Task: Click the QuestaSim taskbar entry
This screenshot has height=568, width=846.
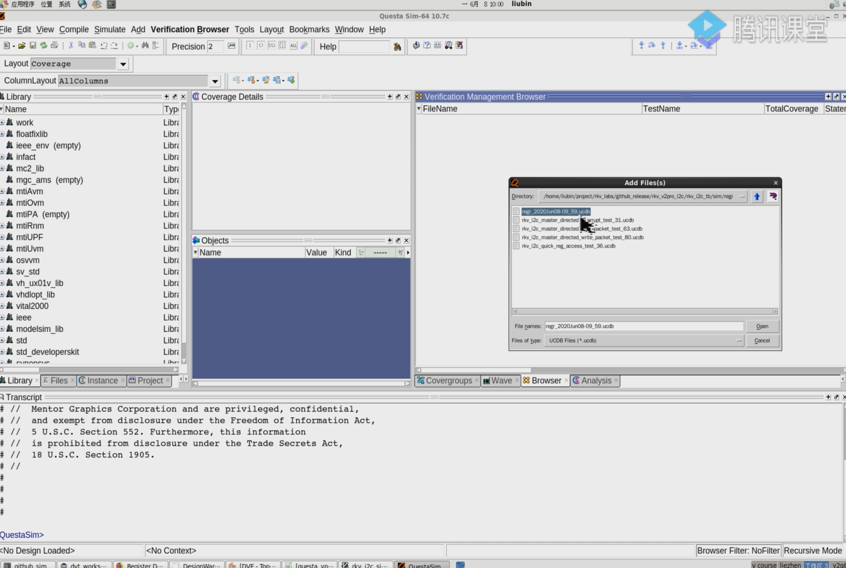Action: pos(422,565)
